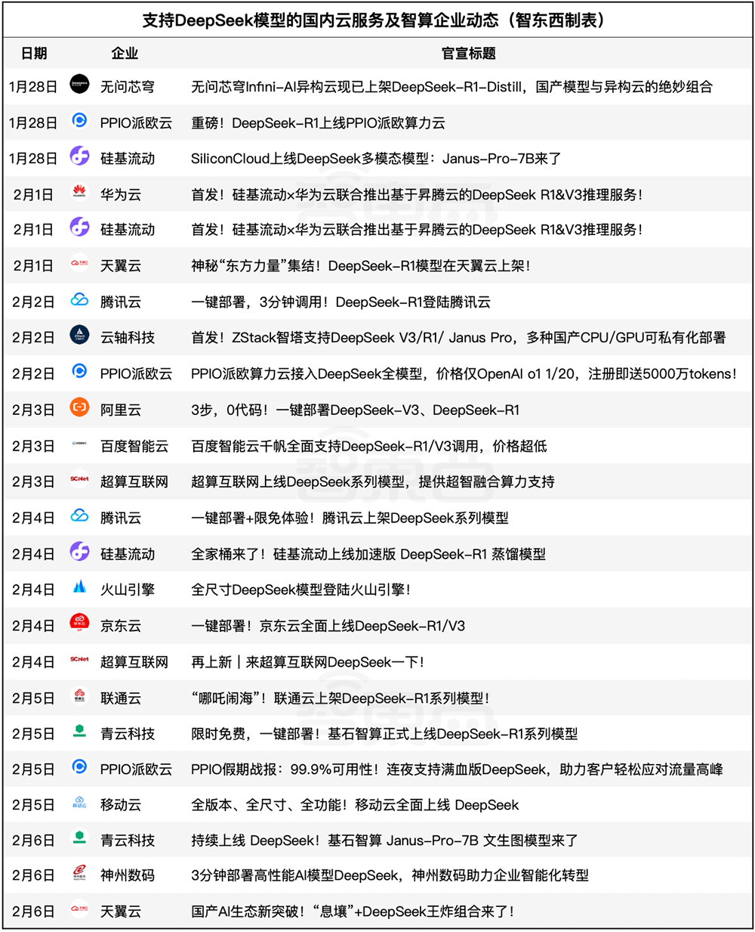Viewport: 755px width, 932px height.
Task: Select the 云轴科技 ZStack dark logo
Action: pos(79,336)
